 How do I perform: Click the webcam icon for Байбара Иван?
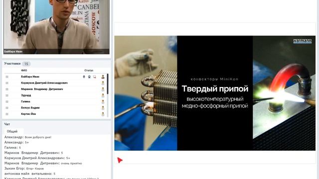[89, 77]
